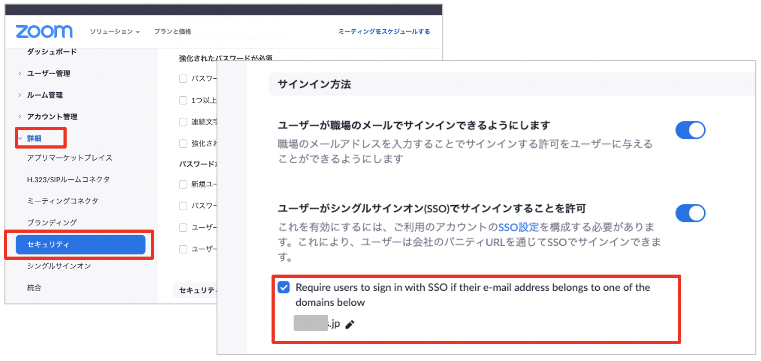The image size is (761, 361).
Task: Expand the アカウント管理 chevron
Action: point(19,117)
